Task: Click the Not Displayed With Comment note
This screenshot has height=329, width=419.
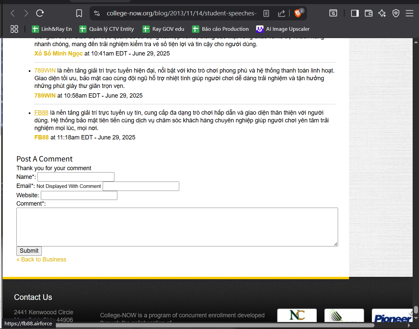Action: point(69,186)
